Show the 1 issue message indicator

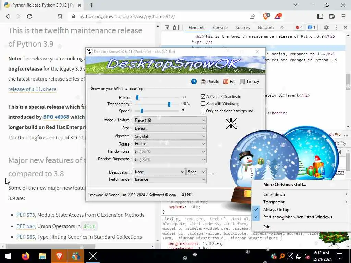click(312, 27)
